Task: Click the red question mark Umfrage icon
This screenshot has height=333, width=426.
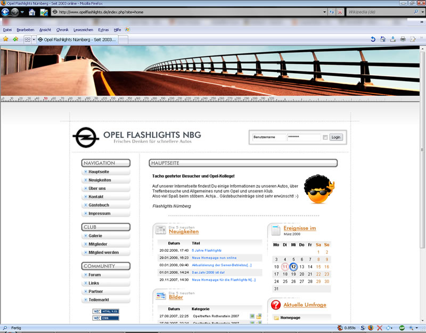Action: pyautogui.click(x=276, y=305)
